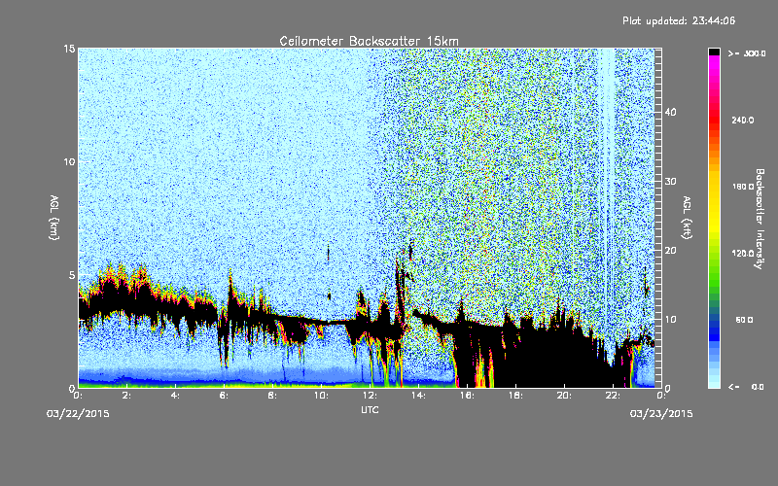Click the 'Backscatter Intensity' colorbar title
This screenshot has width=778, height=486.
[760, 219]
